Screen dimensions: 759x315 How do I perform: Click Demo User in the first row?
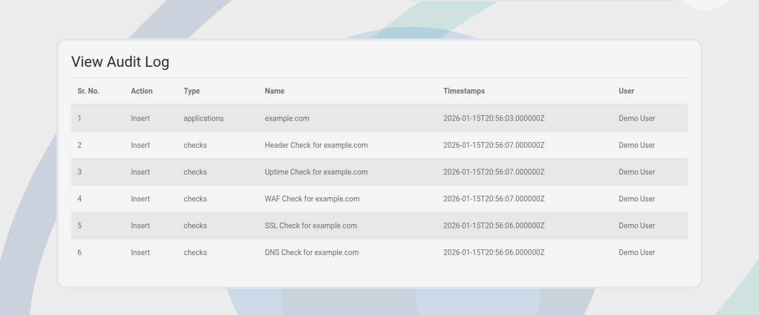tap(637, 118)
